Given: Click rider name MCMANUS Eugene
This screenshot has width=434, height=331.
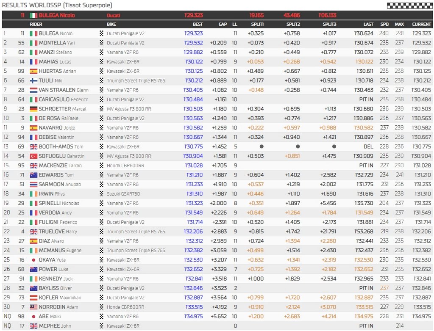Looking at the screenshot, I should 60,251.
